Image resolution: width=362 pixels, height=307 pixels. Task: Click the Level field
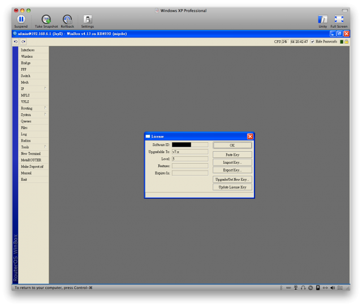tap(190, 159)
